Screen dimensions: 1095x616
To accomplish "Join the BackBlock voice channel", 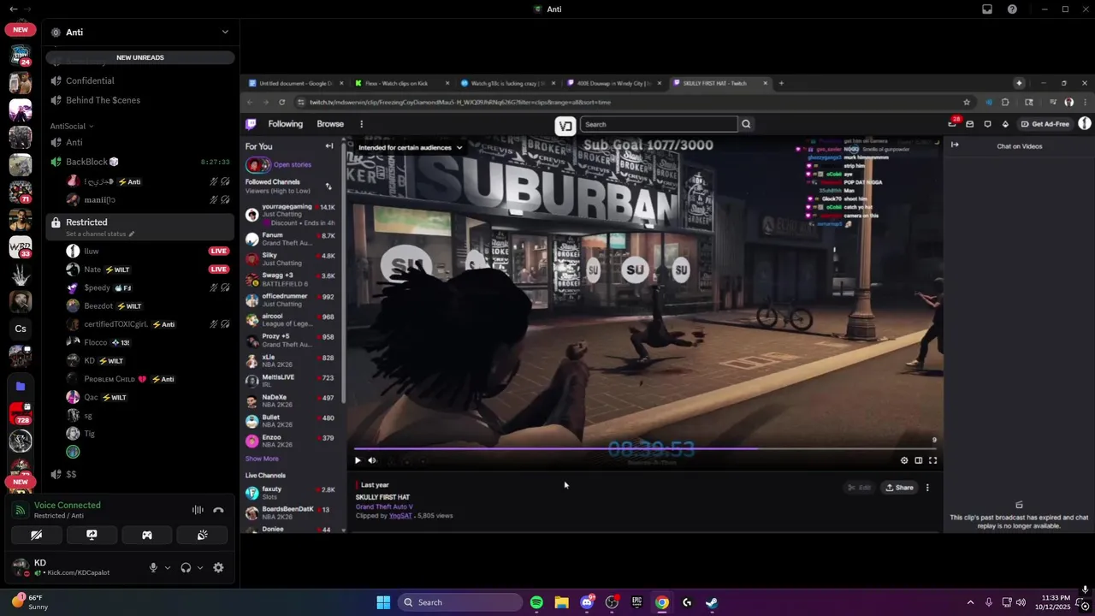I will [140, 162].
